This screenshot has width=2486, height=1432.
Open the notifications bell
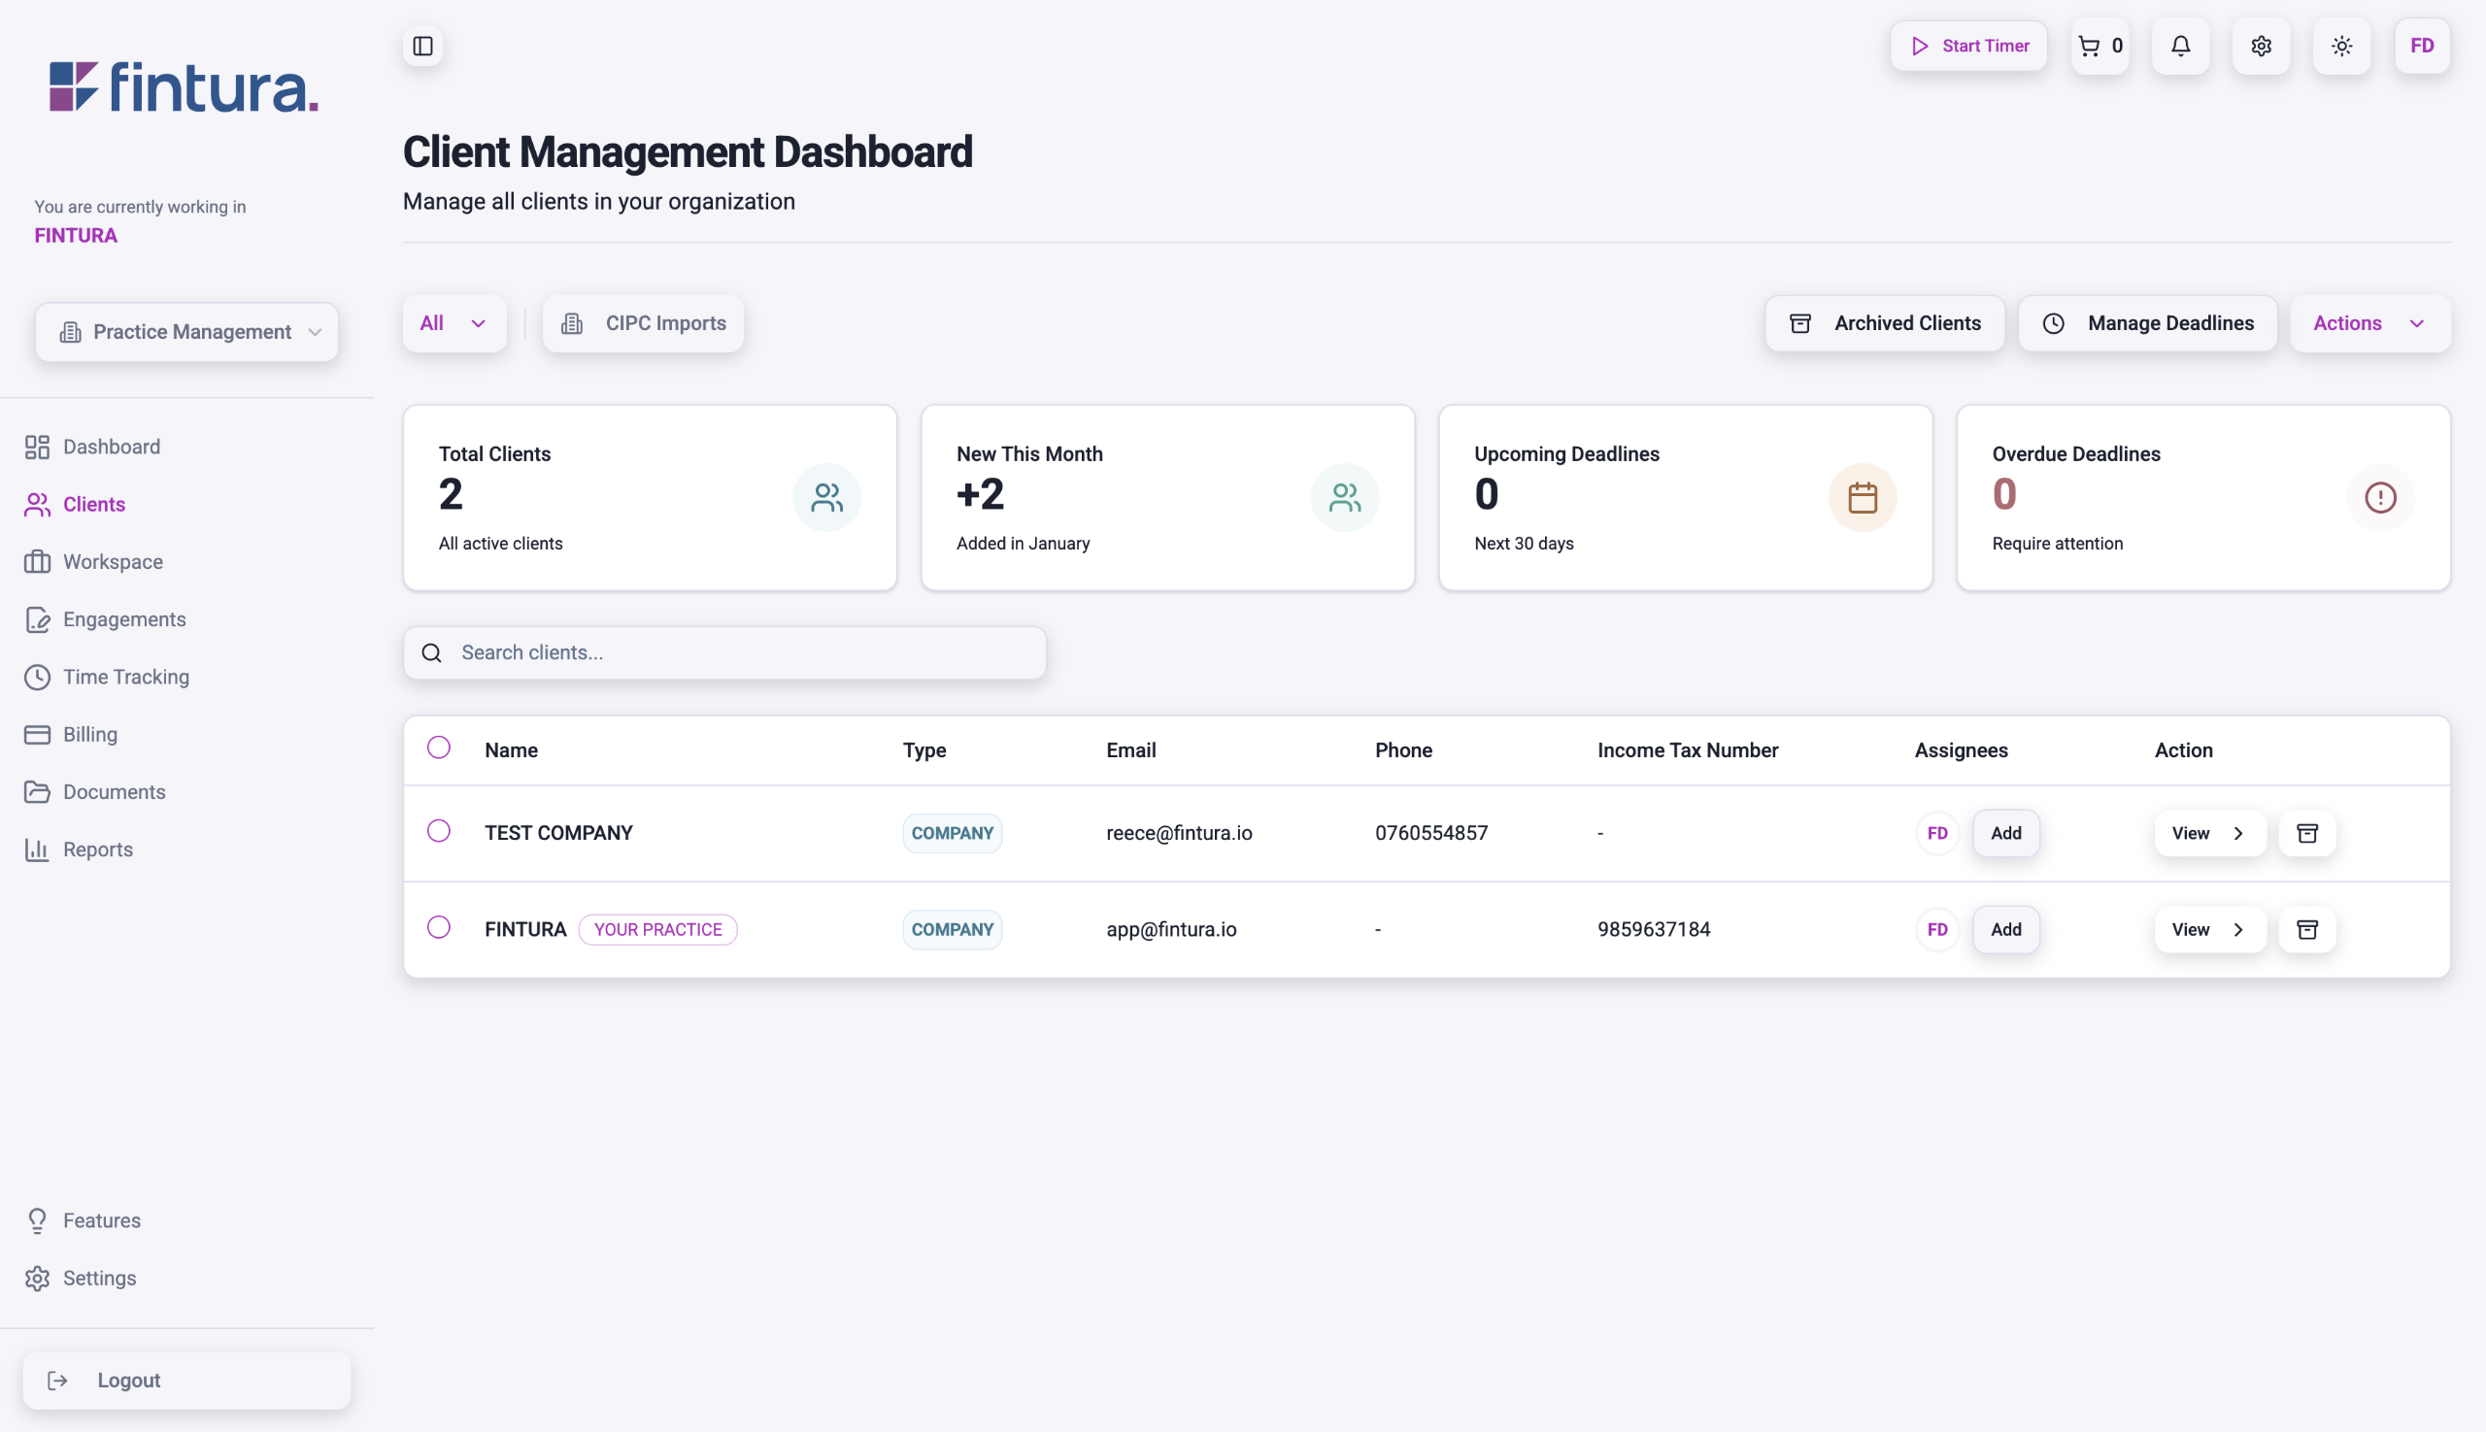[2180, 47]
